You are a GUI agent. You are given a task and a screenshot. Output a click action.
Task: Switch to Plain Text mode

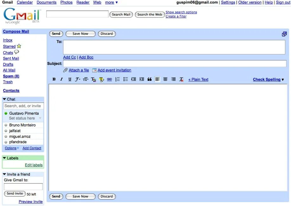(x=198, y=80)
